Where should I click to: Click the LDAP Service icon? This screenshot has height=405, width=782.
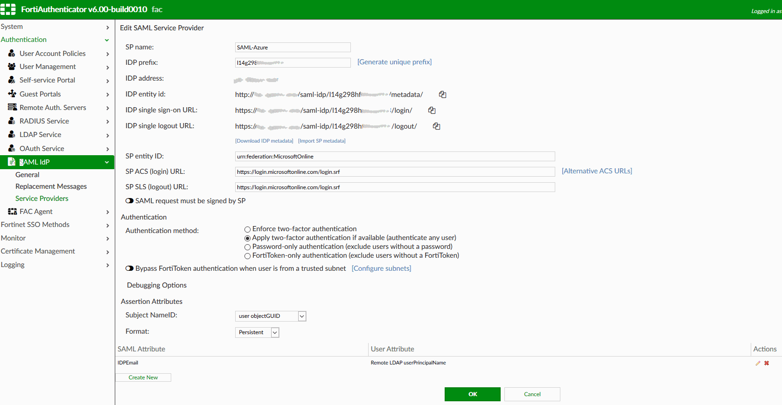pyautogui.click(x=12, y=134)
